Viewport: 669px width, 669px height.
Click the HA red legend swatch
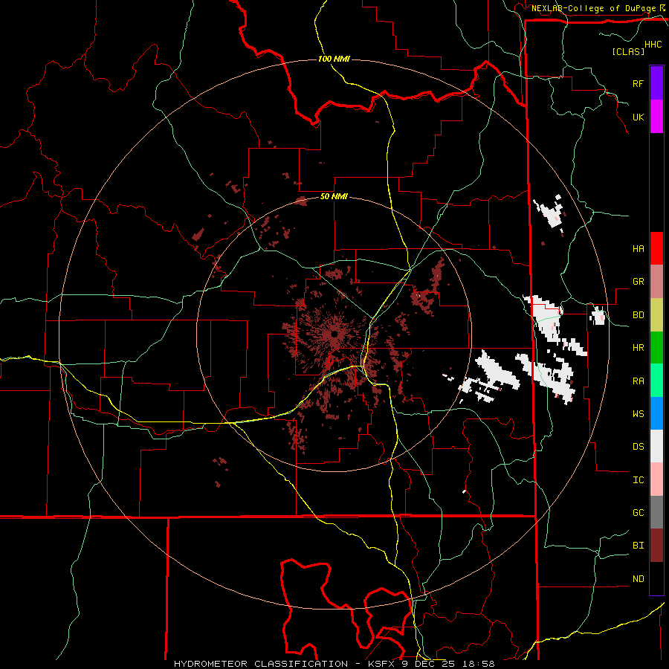[x=656, y=248]
